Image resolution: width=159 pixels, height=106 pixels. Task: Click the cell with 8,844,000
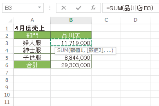[x=71, y=57]
